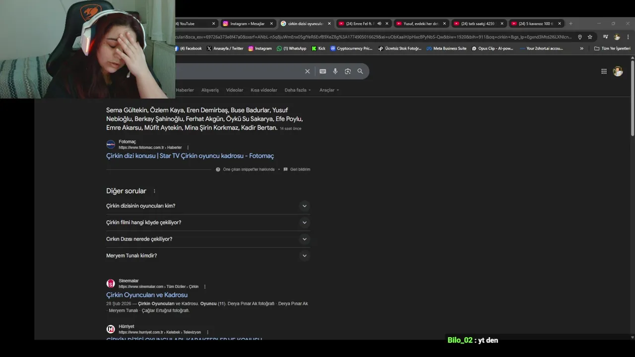Click inside the Google search input field
Screen dimensions: 635x357
[238, 71]
